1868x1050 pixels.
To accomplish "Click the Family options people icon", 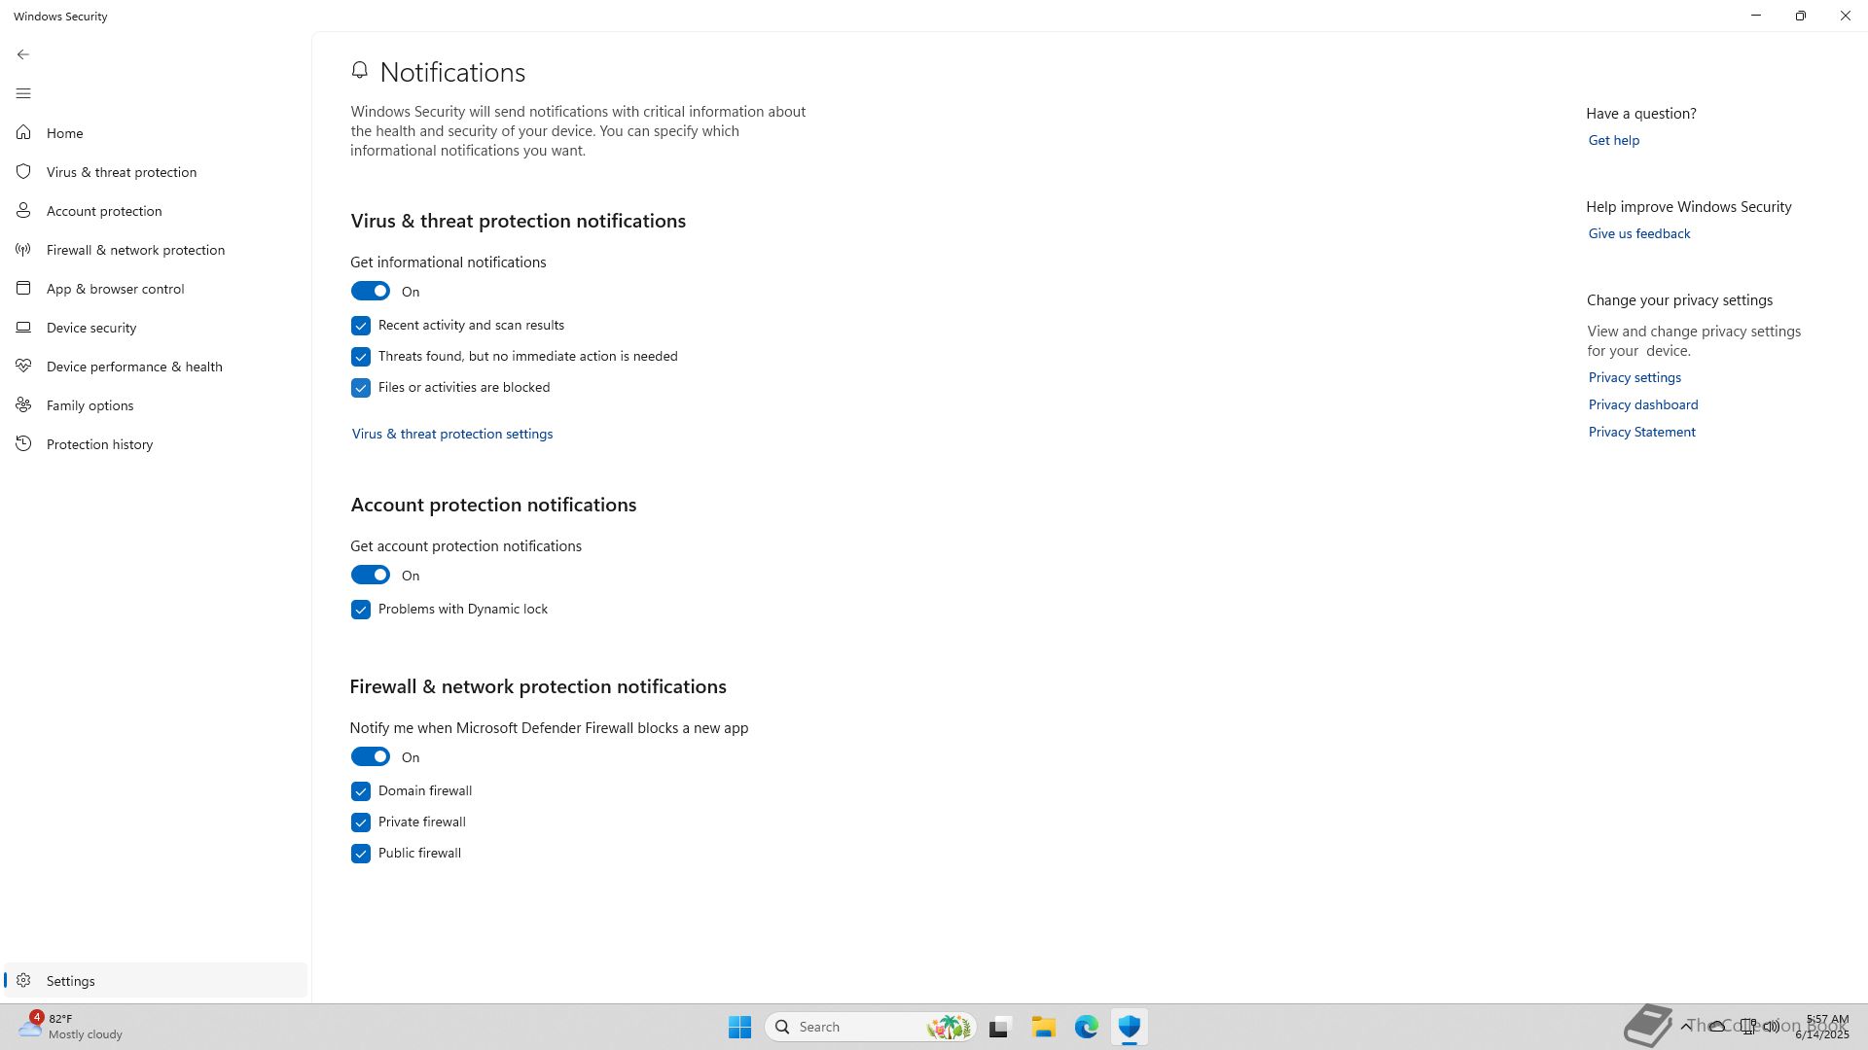I will coord(23,405).
